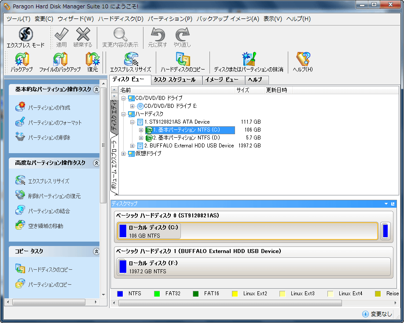Switch to タスク スケジュール tab

176,80
